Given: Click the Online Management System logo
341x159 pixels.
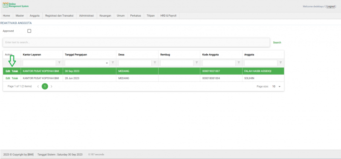Looking at the screenshot, I should [x=15, y=5].
